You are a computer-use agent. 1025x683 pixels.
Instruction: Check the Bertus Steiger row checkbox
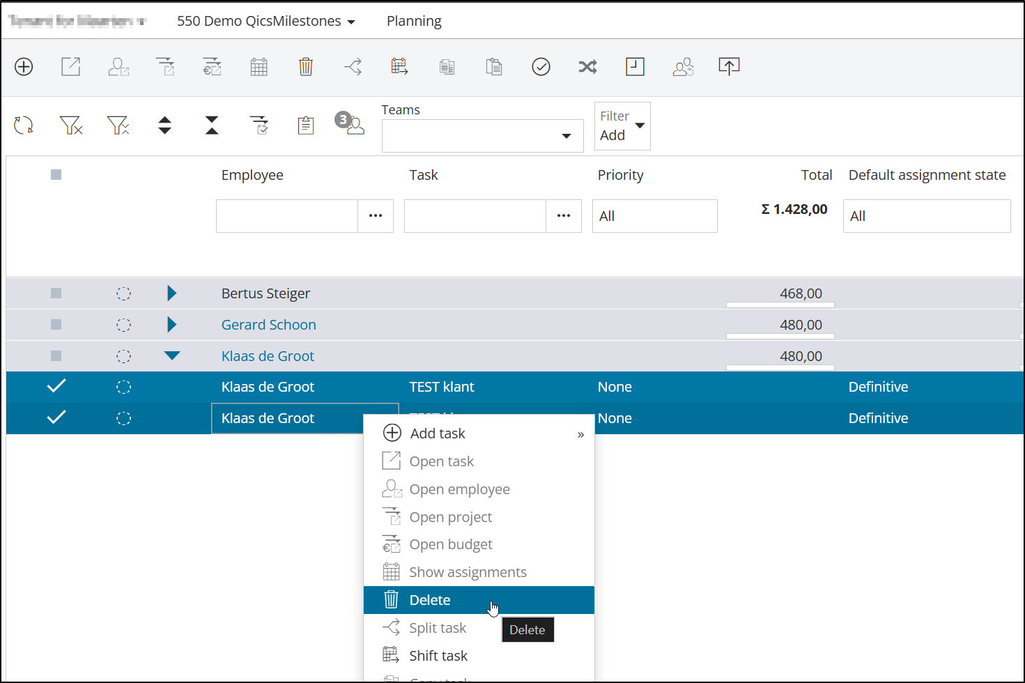tap(56, 293)
